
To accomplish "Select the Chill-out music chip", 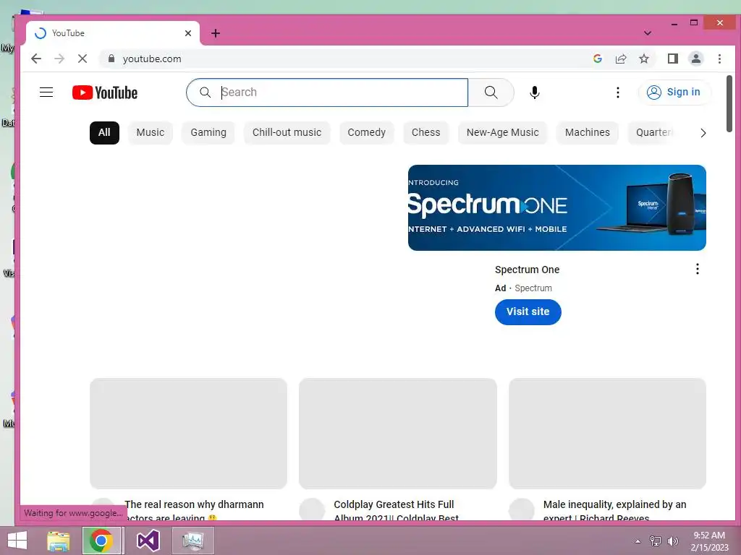I will 287,133.
